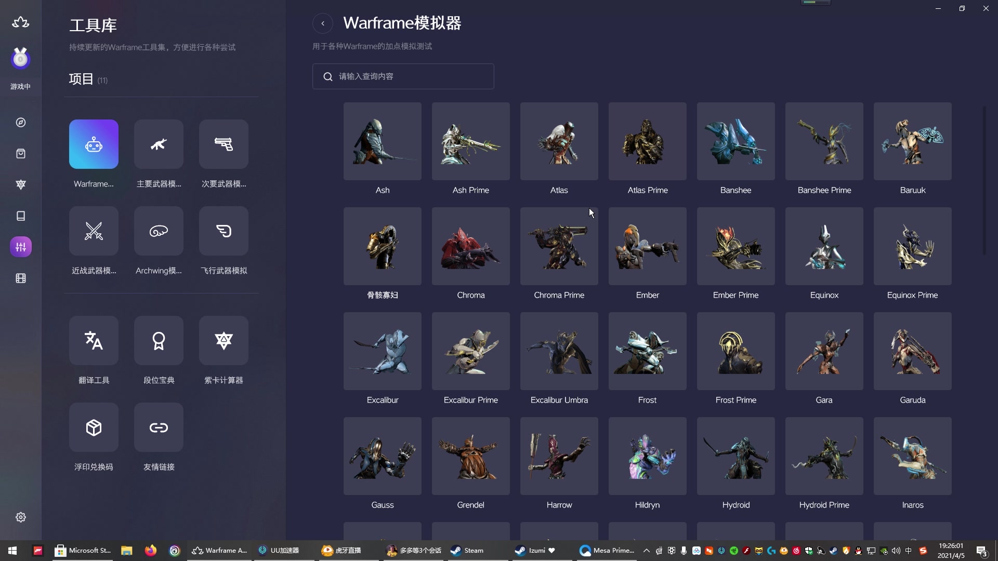Image resolution: width=998 pixels, height=561 pixels.
Task: Open the Garuda warframe card
Action: tap(913, 351)
